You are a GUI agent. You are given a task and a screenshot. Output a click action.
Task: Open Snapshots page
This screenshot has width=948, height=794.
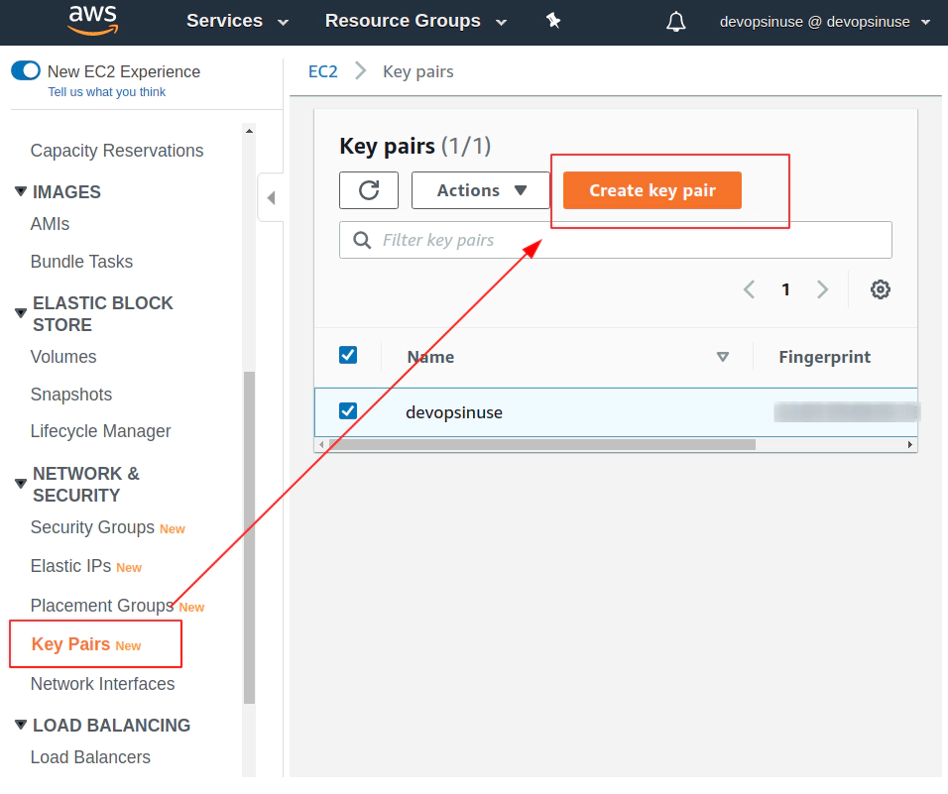pyautogui.click(x=71, y=395)
